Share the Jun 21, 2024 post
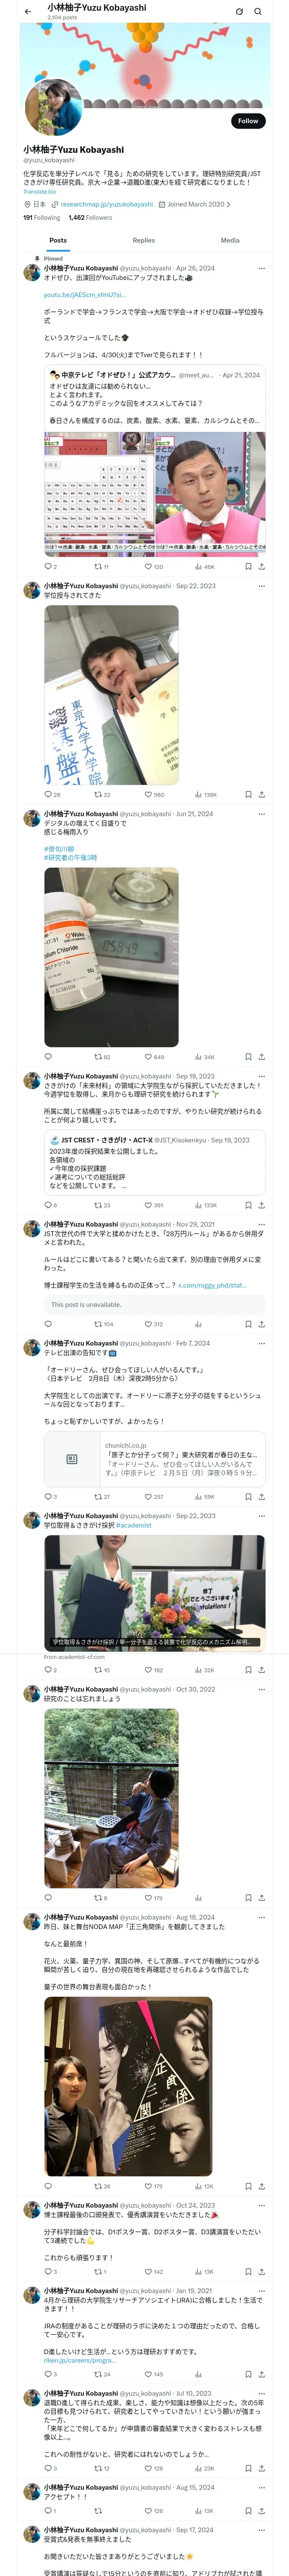The image size is (289, 2576). pyautogui.click(x=261, y=1056)
